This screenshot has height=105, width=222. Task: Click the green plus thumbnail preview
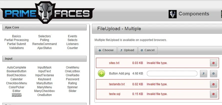[x=101, y=73]
